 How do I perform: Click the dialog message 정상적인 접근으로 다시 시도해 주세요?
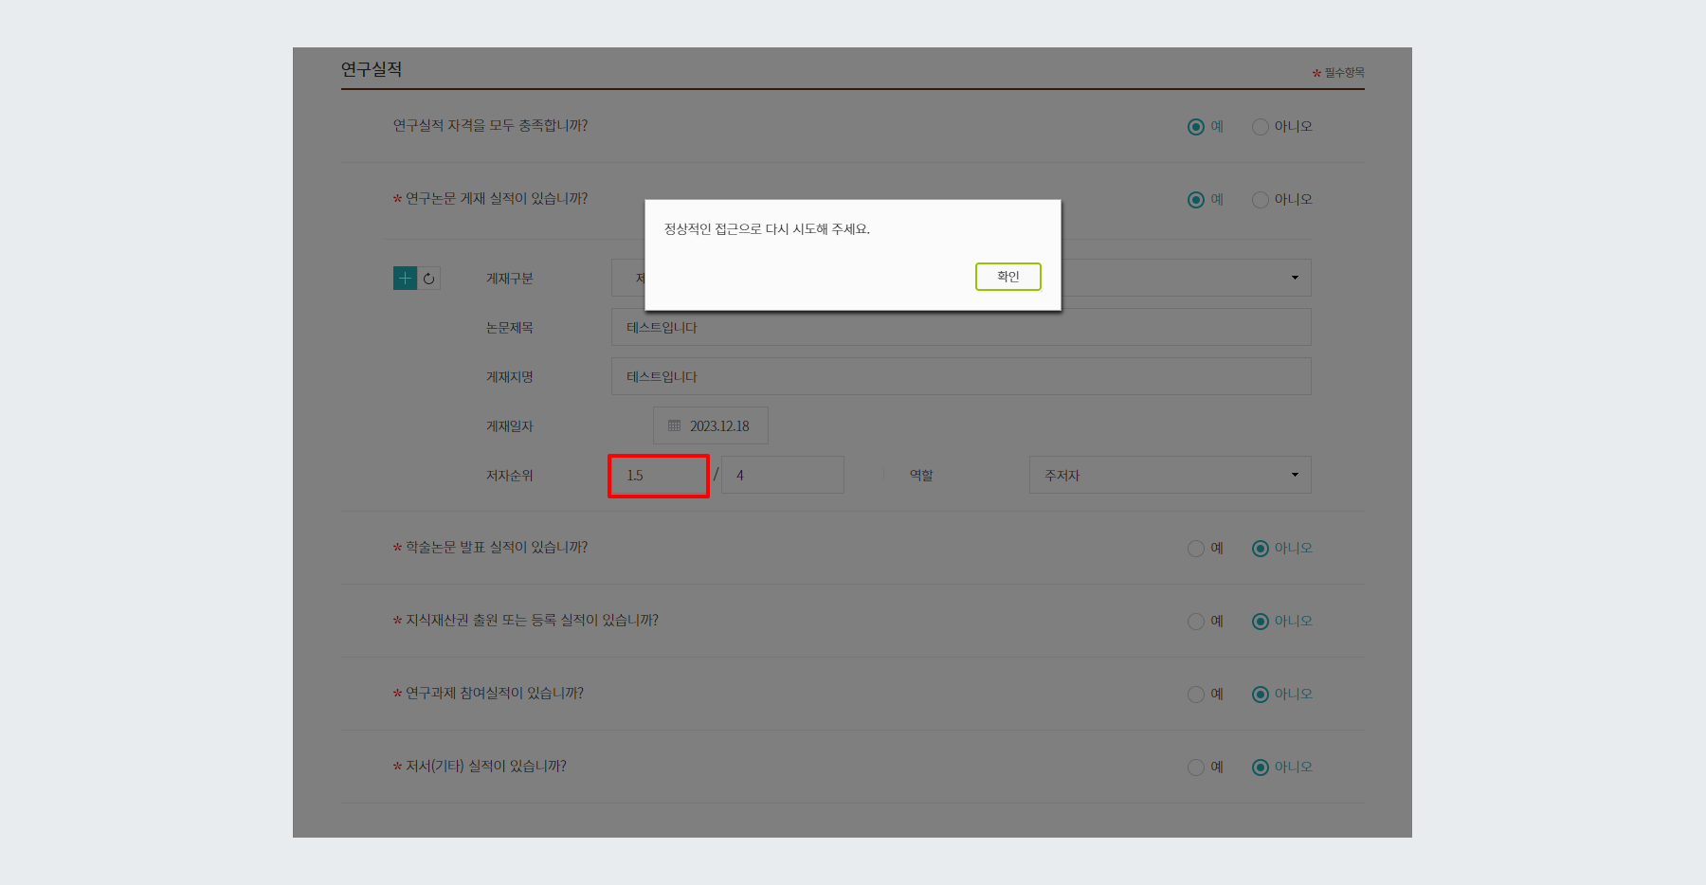[x=767, y=229]
